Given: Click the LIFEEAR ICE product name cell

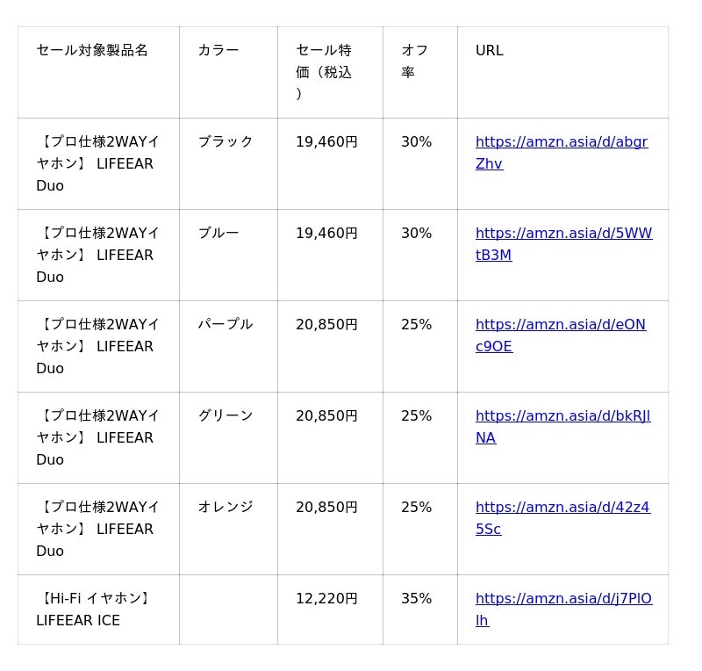Looking at the screenshot, I should point(94,610).
